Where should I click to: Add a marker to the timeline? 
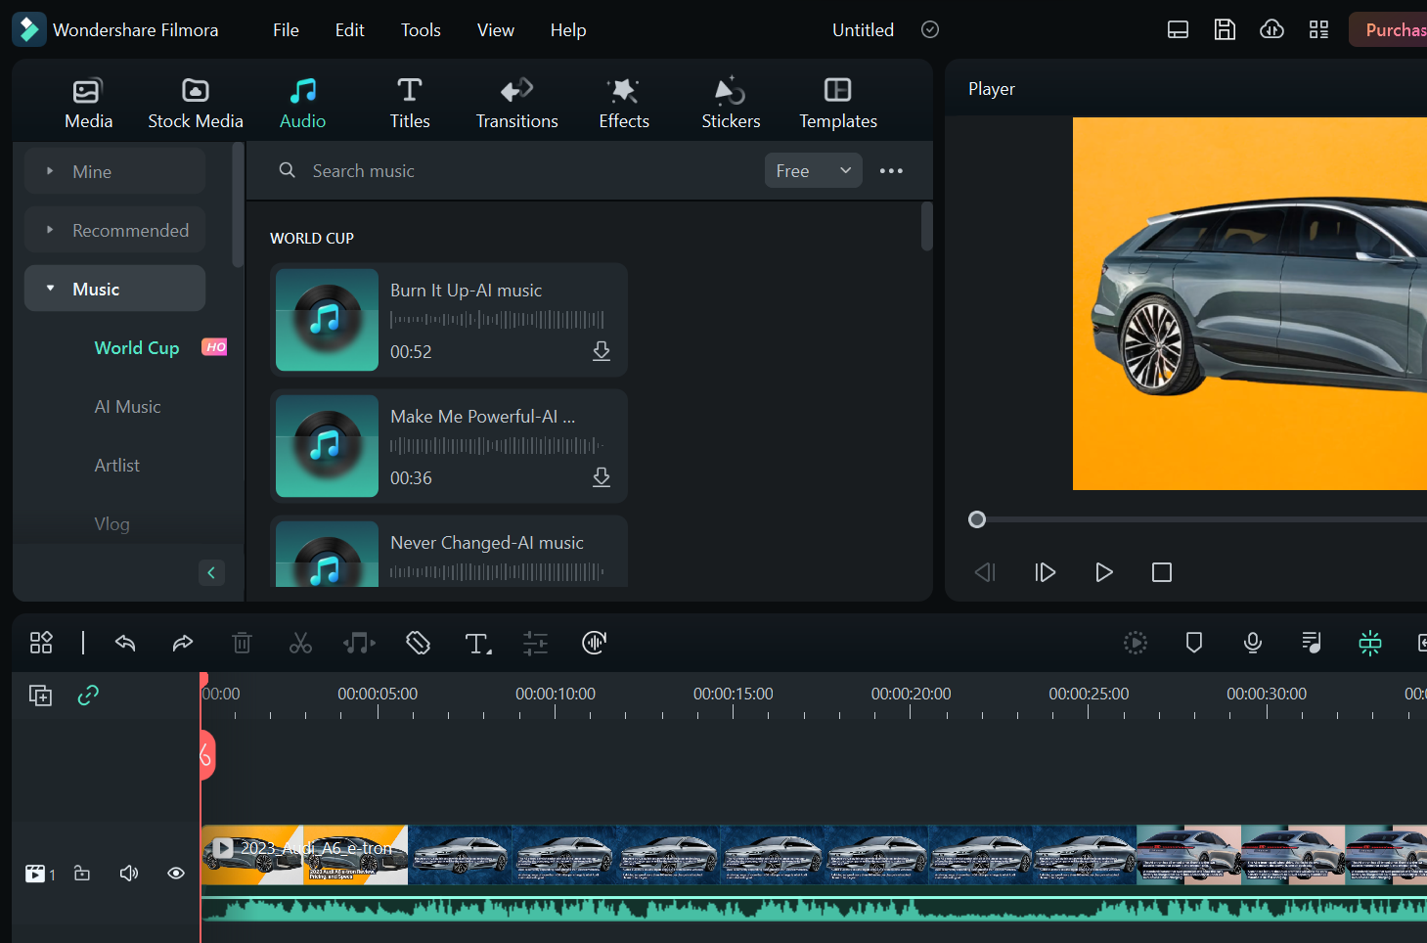pos(1193,643)
